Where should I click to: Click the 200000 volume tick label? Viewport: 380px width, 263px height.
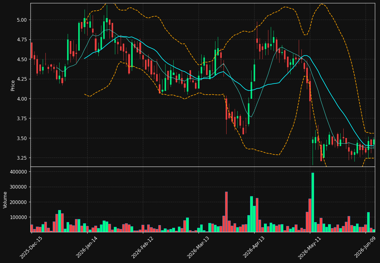pos(19,202)
